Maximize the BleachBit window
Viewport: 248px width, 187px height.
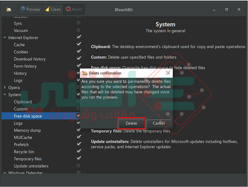(x=226, y=10)
